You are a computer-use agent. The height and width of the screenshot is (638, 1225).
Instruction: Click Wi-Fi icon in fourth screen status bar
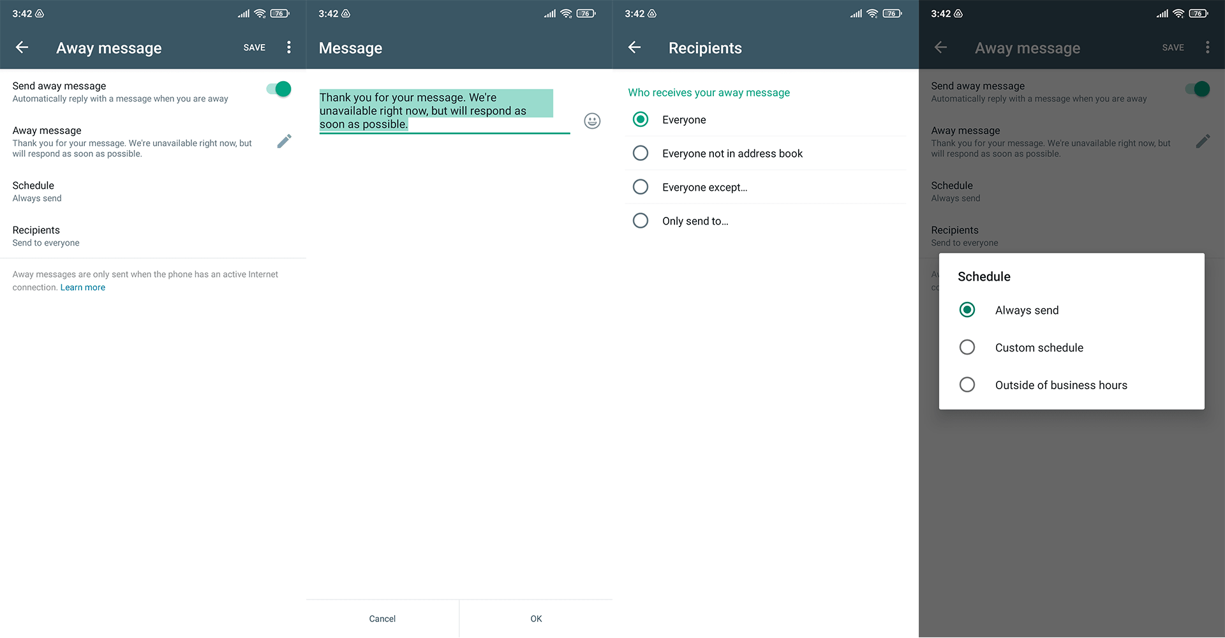(1178, 13)
